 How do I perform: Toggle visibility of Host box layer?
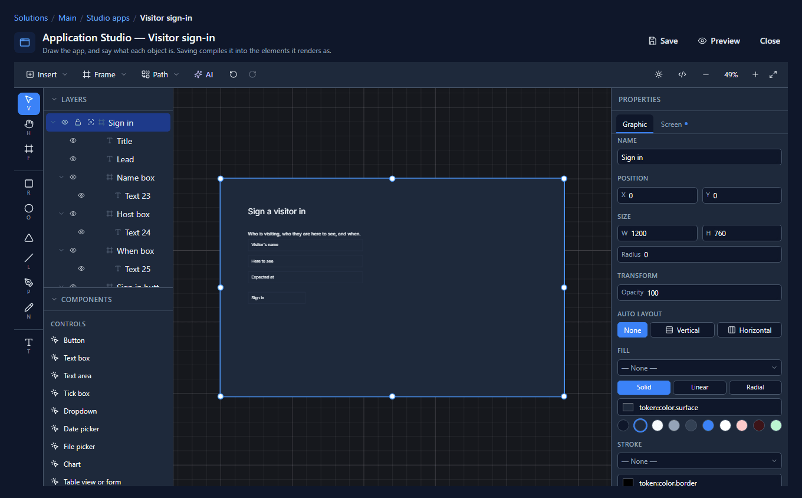tap(73, 214)
